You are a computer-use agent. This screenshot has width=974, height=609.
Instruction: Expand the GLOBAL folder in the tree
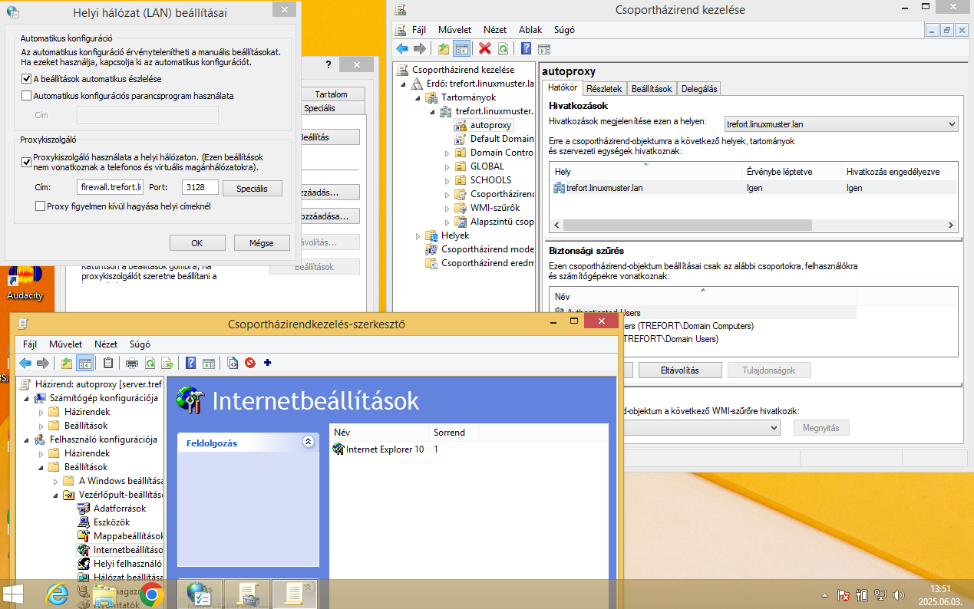coord(447,166)
